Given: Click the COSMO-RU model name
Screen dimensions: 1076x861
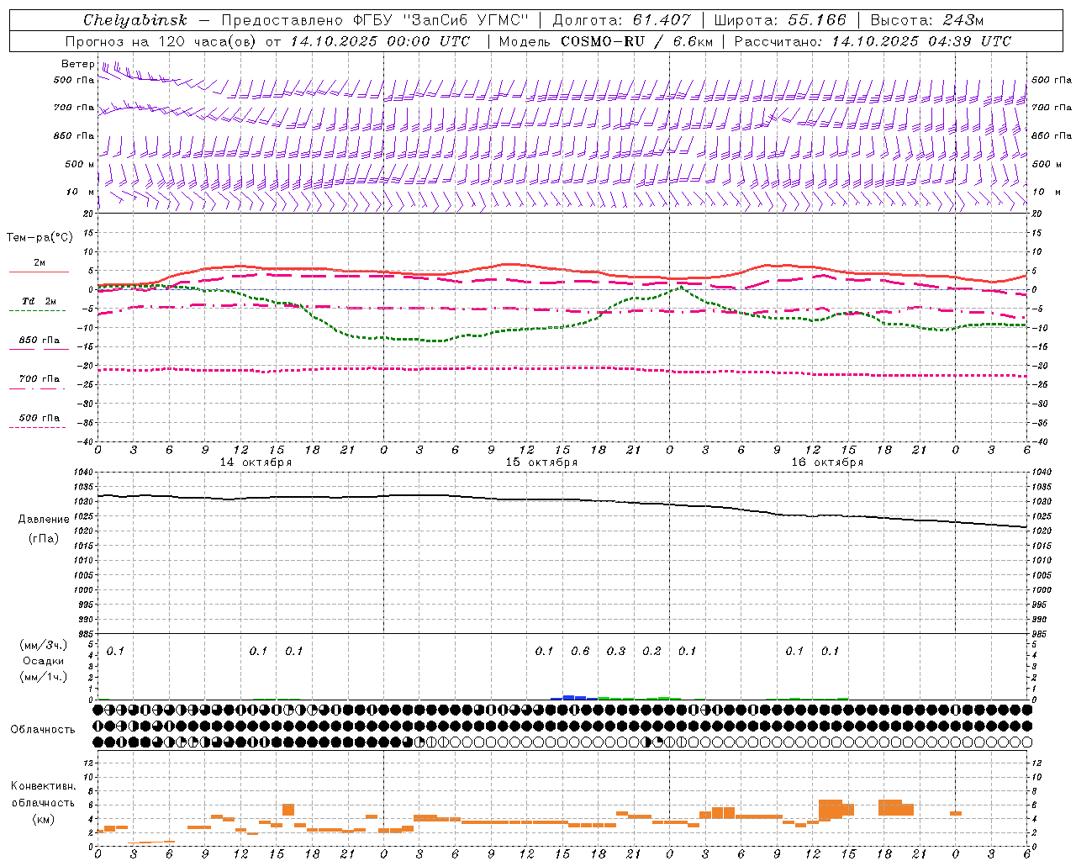Looking at the screenshot, I should (x=603, y=41).
